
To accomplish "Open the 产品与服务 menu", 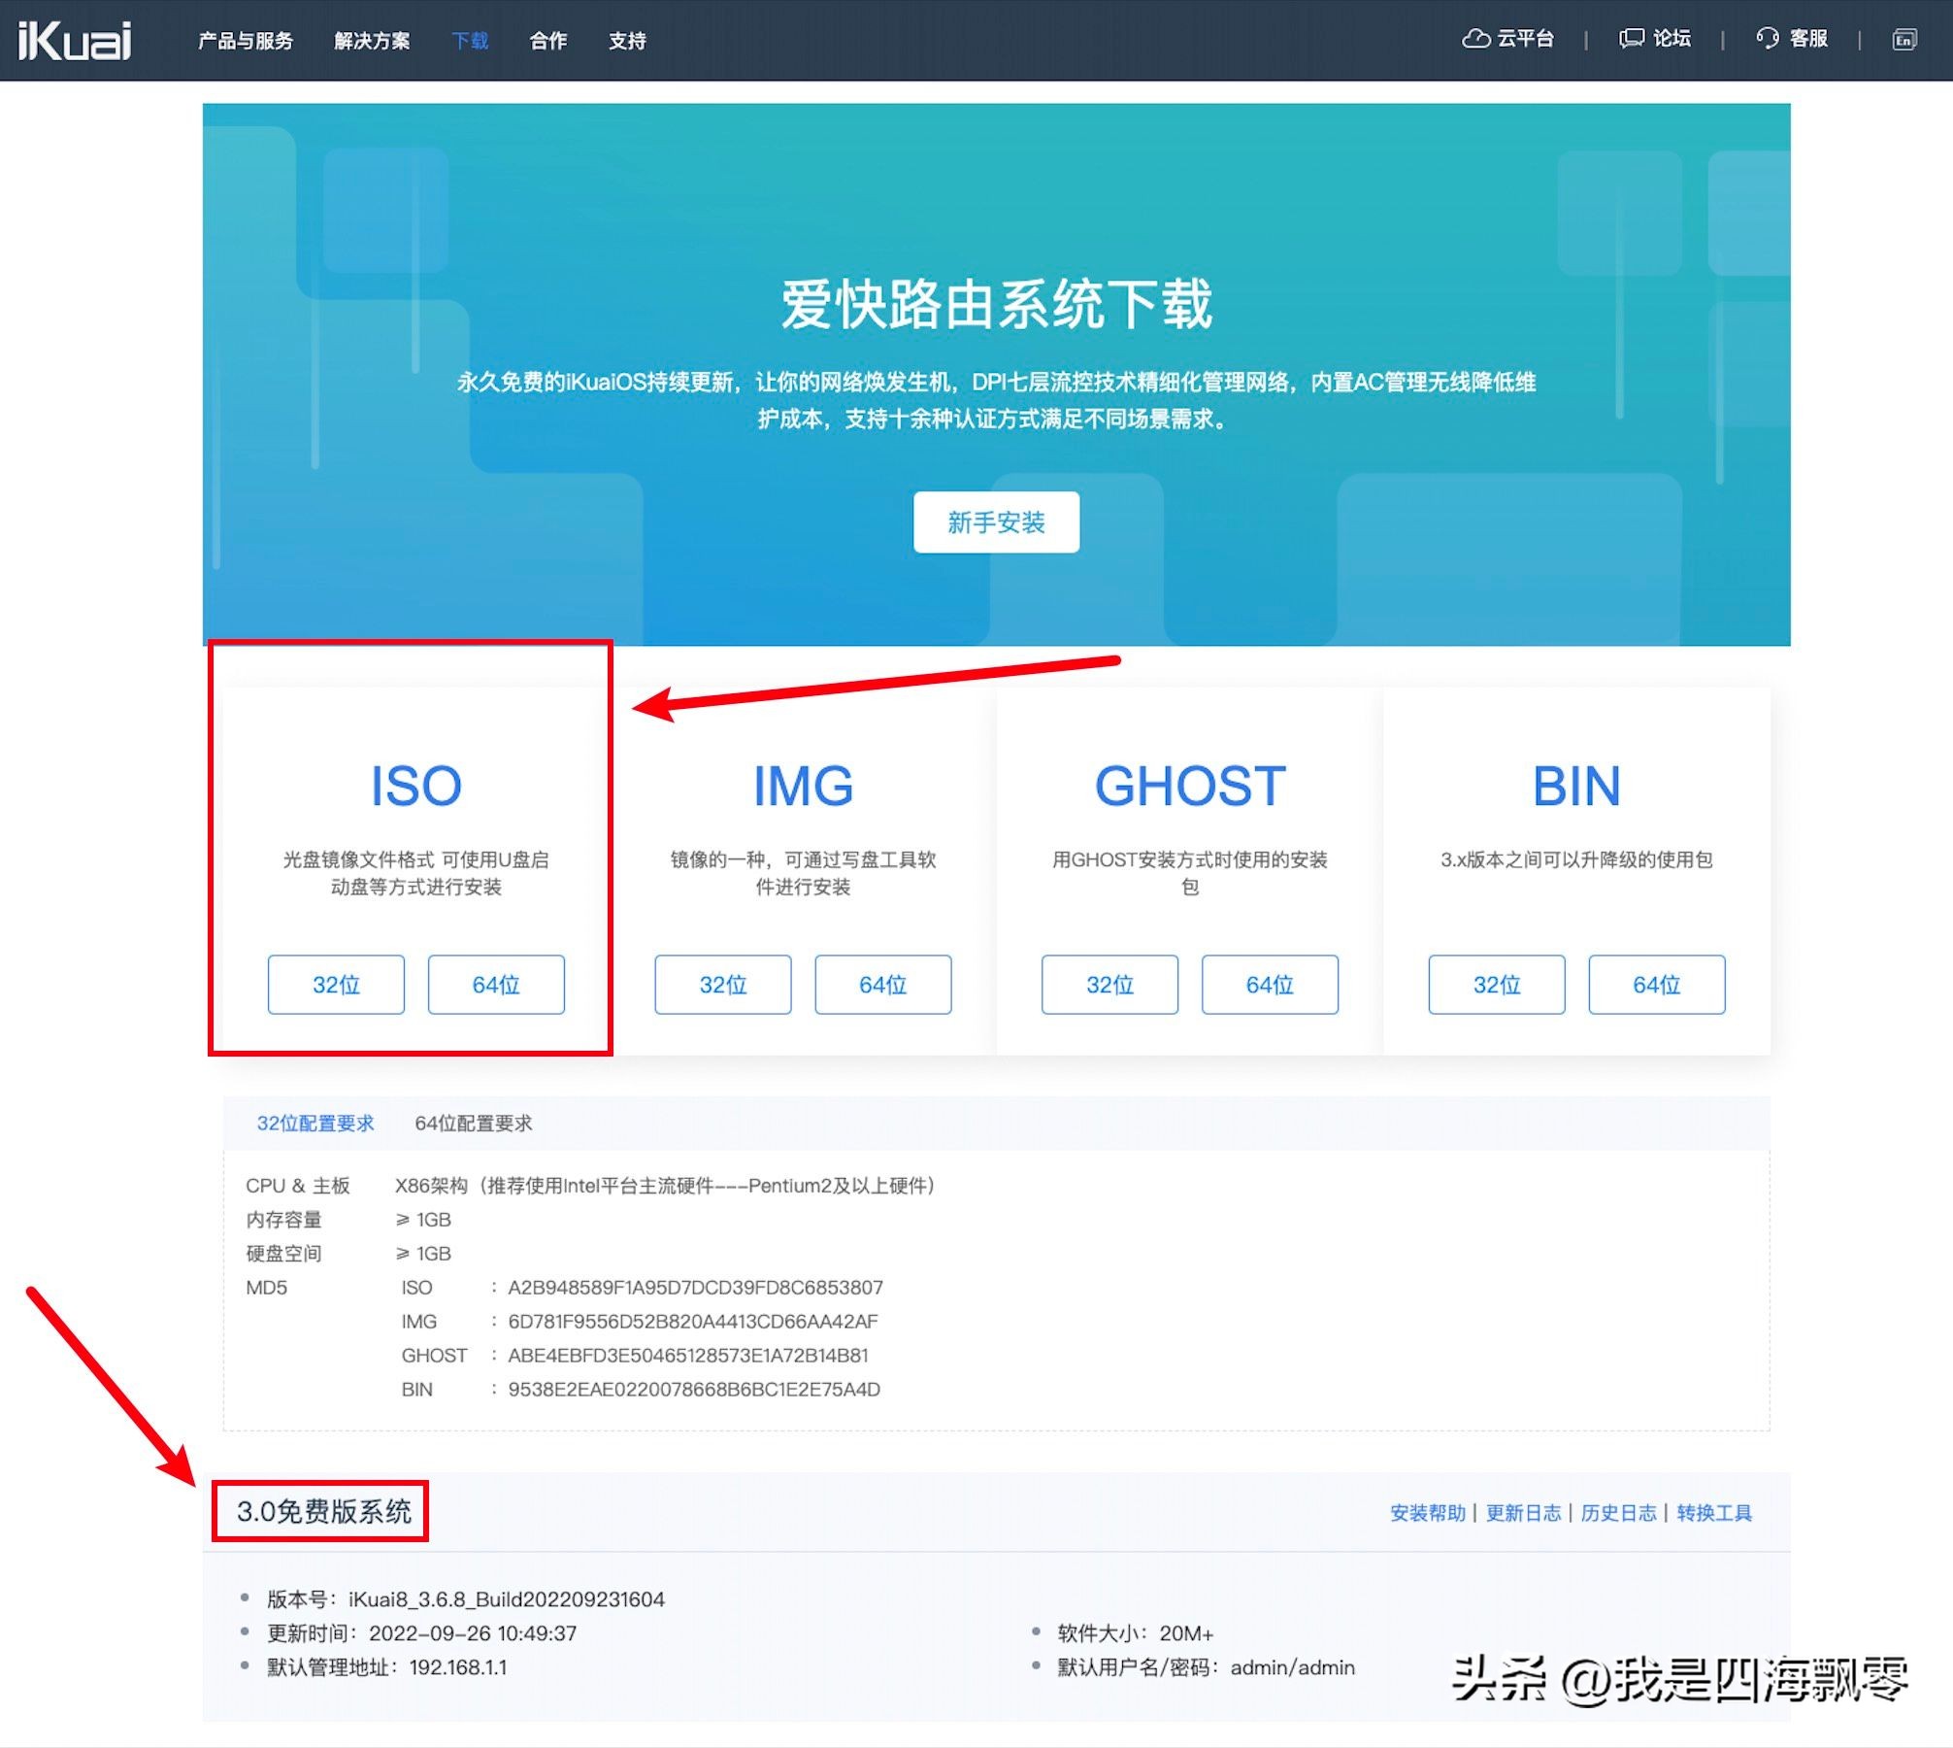I will coord(246,41).
